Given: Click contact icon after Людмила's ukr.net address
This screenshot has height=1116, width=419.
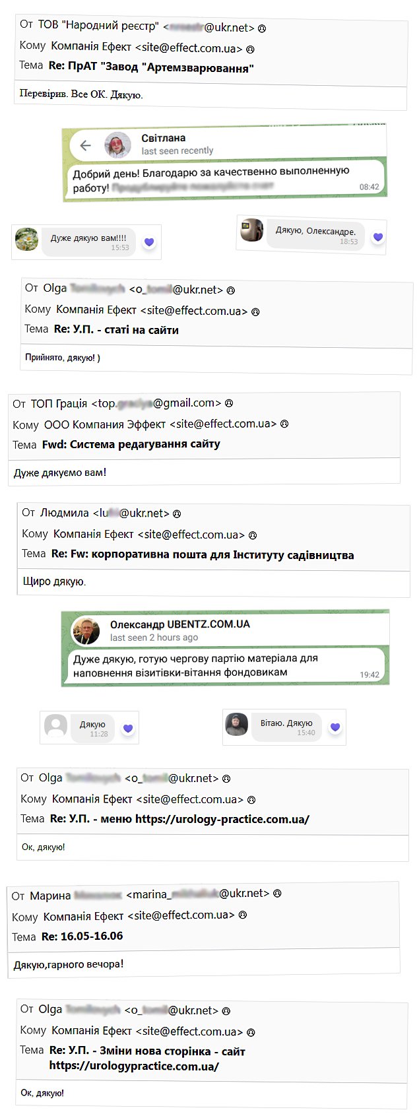Looking at the screenshot, I should (x=177, y=513).
